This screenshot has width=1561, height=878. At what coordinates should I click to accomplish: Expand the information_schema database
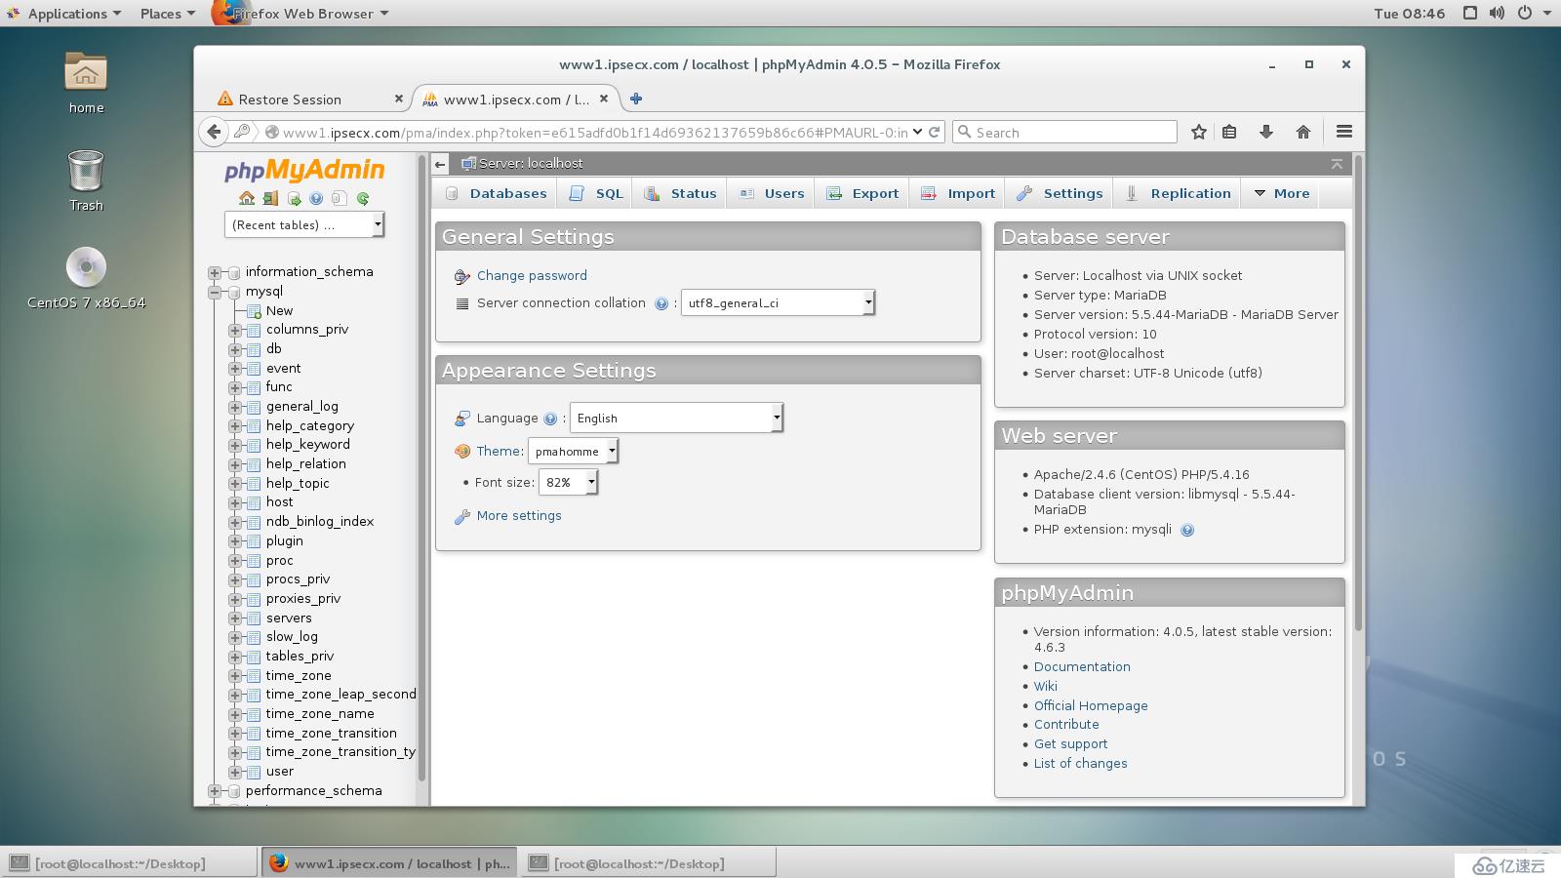pos(214,272)
